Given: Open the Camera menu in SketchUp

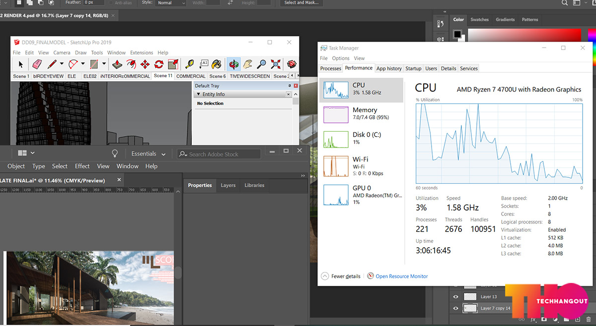Looking at the screenshot, I should pyautogui.click(x=62, y=53).
